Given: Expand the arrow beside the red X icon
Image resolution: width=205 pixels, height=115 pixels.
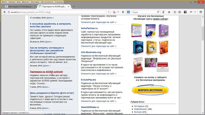Looking at the screenshot, I should (x=118, y=12).
